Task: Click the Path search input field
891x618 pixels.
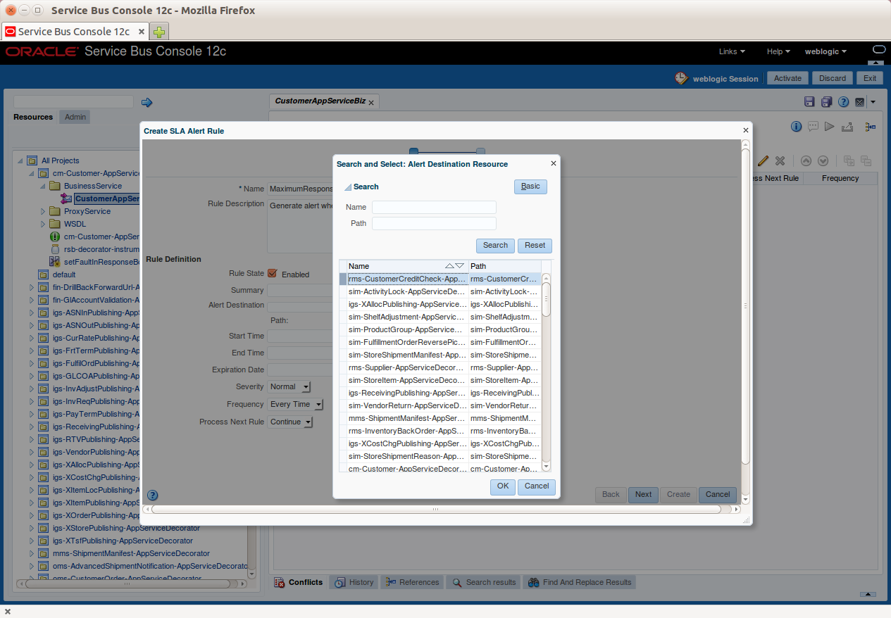Action: coord(434,223)
